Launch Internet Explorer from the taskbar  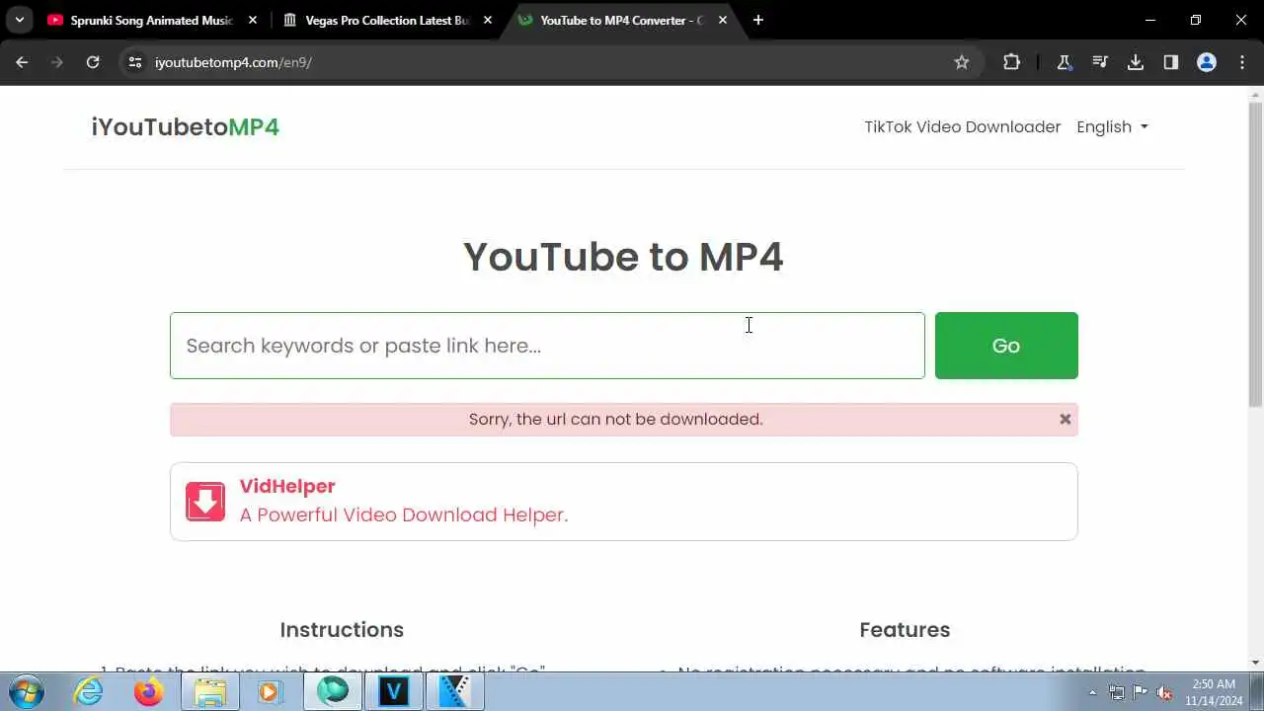pos(89,691)
